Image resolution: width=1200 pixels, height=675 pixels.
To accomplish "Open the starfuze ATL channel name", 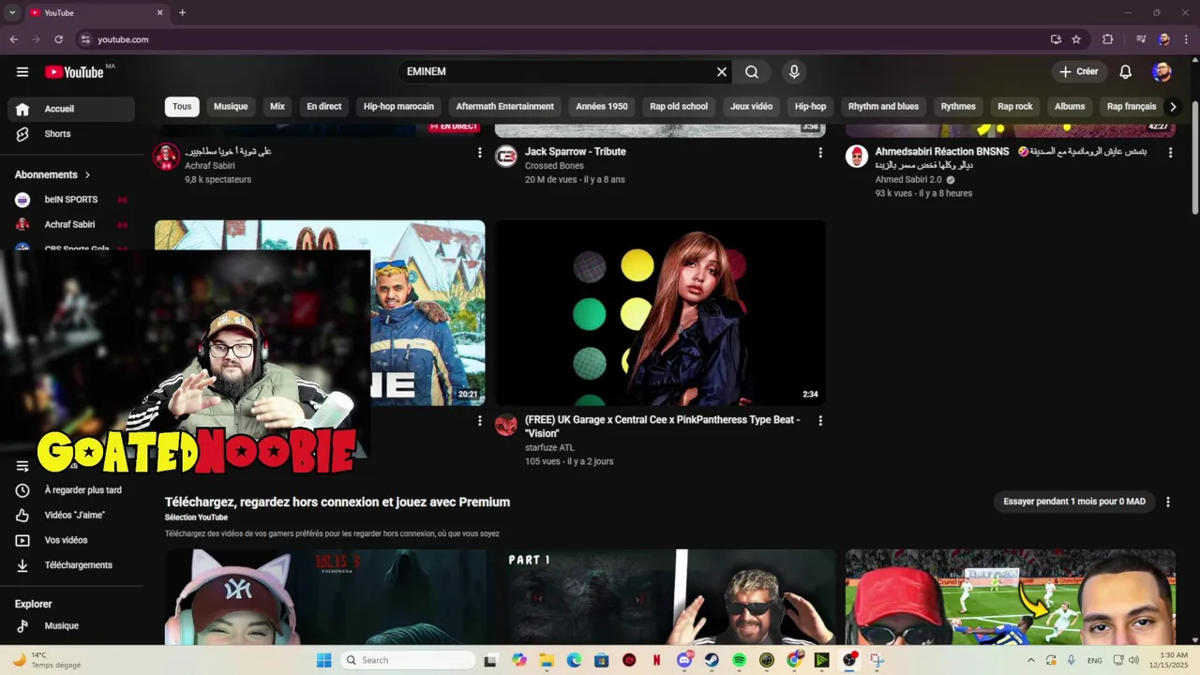I will (549, 448).
